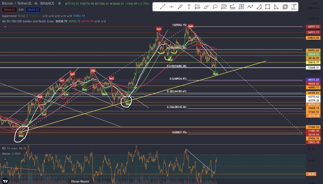
Task: Click the 66911.71 price axis label
Action: click(x=314, y=32)
